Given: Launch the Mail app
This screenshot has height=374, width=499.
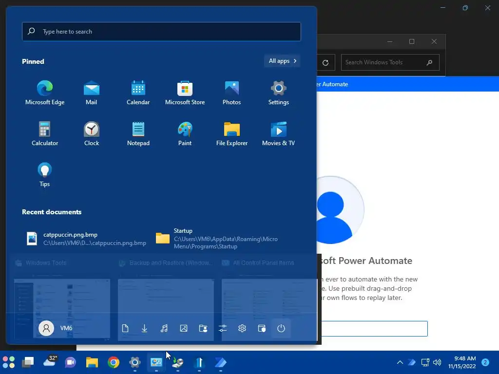Looking at the screenshot, I should click(91, 93).
